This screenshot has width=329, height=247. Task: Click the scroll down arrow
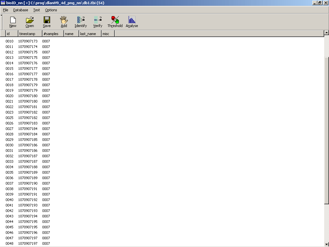(326, 244)
